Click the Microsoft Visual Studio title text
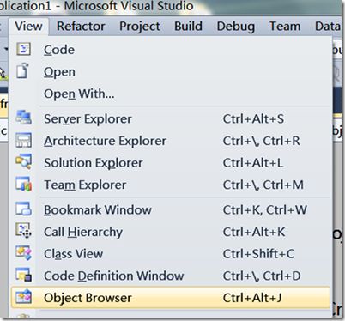Screen dimensions: 345x321 point(129,6)
